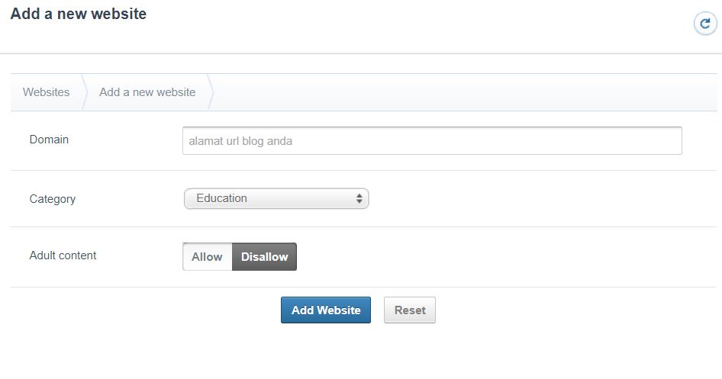Viewport: 722px width, 379px height.
Task: Select the Add a new website breadcrumb
Action: pyautogui.click(x=147, y=92)
